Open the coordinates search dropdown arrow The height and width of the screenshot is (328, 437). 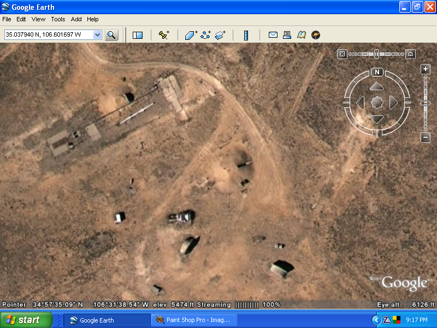click(x=97, y=35)
